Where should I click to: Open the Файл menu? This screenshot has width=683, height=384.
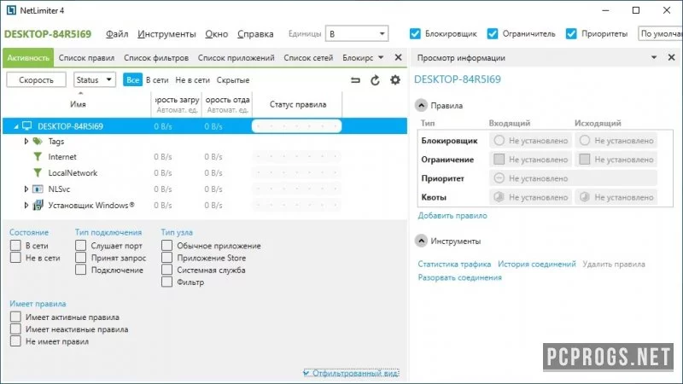pos(117,34)
